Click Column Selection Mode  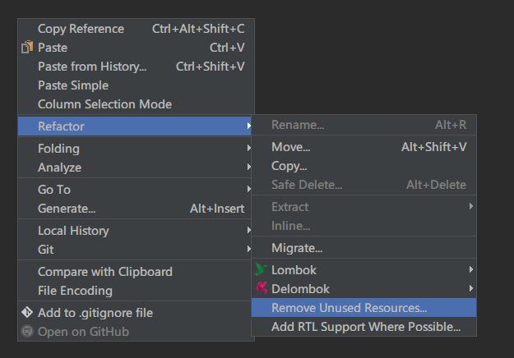pos(104,104)
